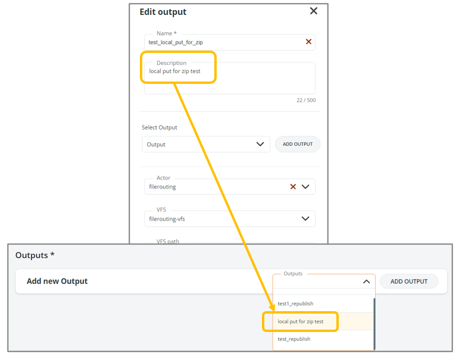Image resolution: width=459 pixels, height=354 pixels.
Task: Click the Name input field
Action: click(x=223, y=42)
